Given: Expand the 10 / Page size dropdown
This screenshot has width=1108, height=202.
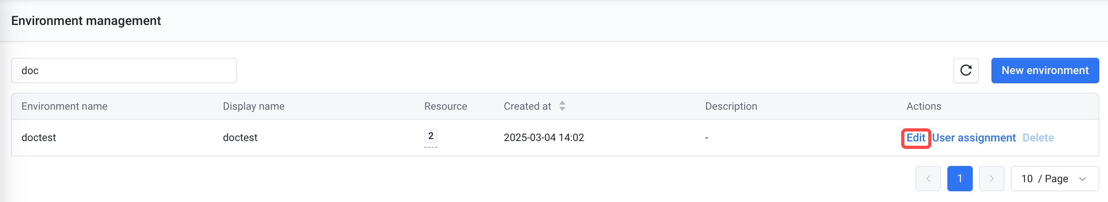Looking at the screenshot, I should point(1055,179).
